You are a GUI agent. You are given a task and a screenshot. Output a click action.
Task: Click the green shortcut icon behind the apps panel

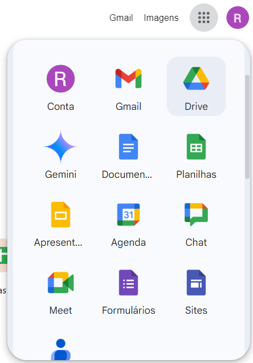[x=3, y=255]
